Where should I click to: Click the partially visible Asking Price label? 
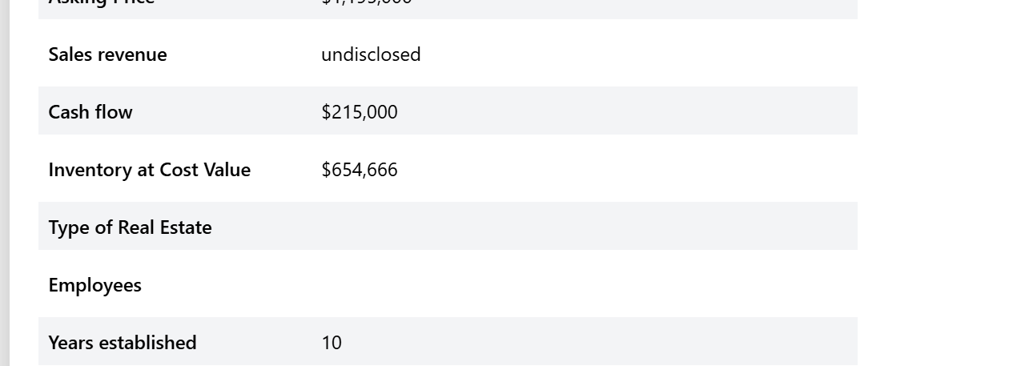click(101, 3)
